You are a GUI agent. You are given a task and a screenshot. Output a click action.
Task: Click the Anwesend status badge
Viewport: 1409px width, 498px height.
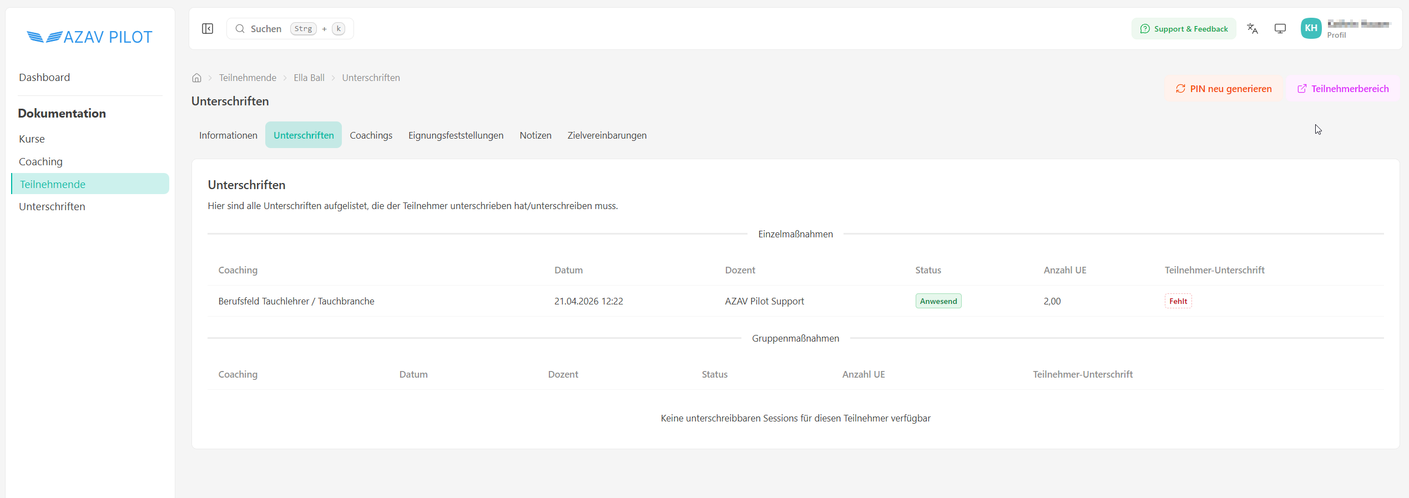point(938,301)
